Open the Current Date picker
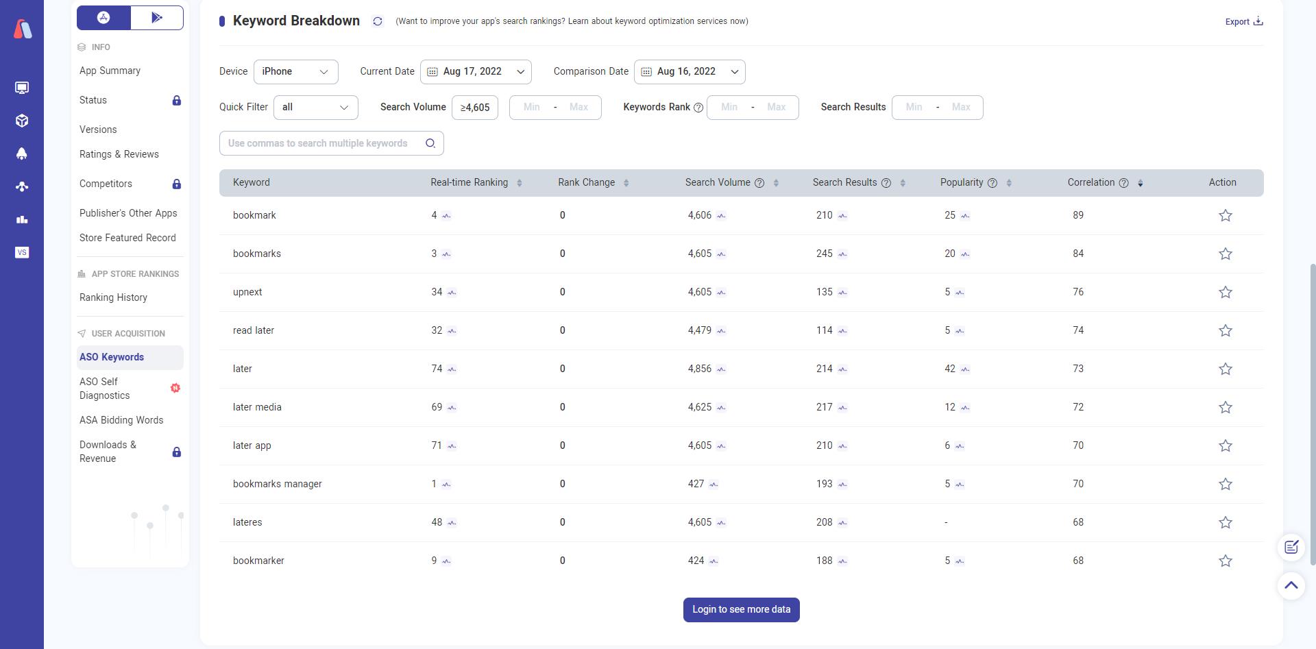This screenshot has height=649, width=1316. click(x=476, y=72)
